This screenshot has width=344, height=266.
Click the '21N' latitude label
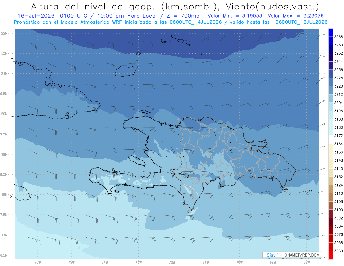5,74
